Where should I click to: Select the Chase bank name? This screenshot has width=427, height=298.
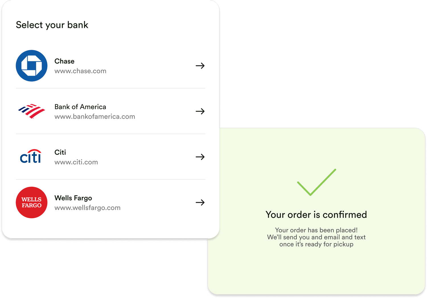click(x=64, y=61)
